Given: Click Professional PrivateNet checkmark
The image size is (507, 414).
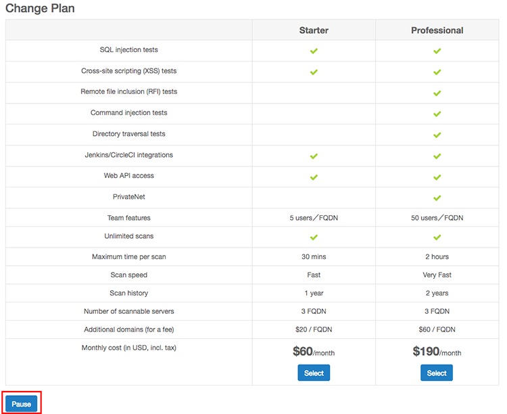Looking at the screenshot, I should point(437,198).
